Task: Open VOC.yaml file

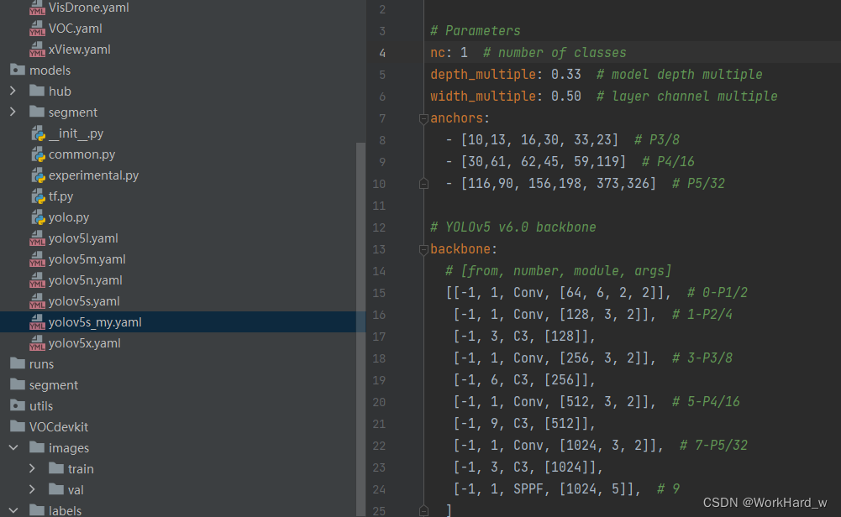Action: pos(75,29)
